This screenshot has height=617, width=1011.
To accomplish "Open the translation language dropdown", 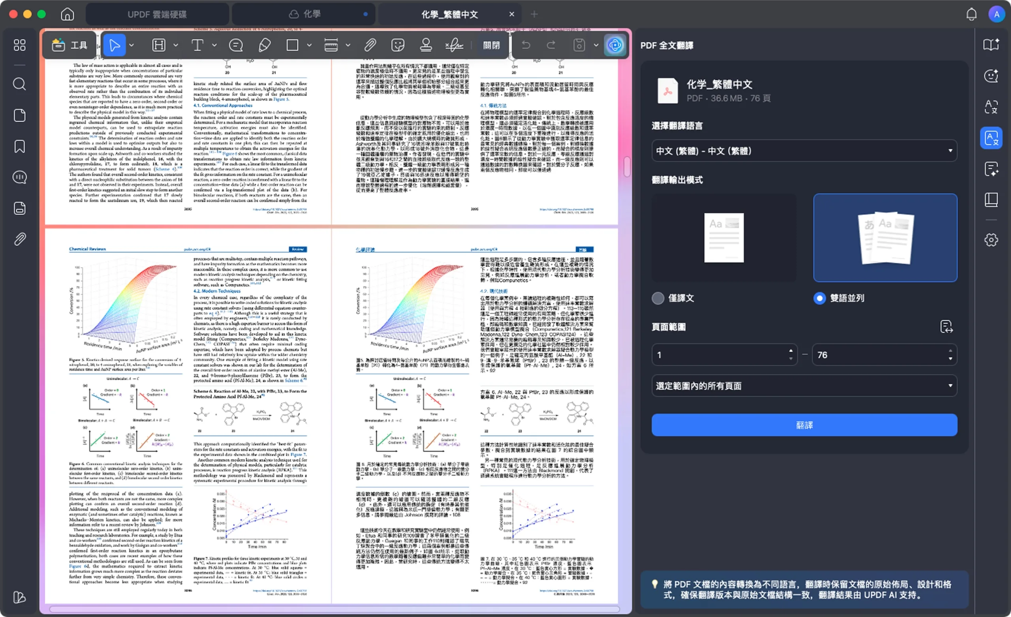I will point(804,151).
